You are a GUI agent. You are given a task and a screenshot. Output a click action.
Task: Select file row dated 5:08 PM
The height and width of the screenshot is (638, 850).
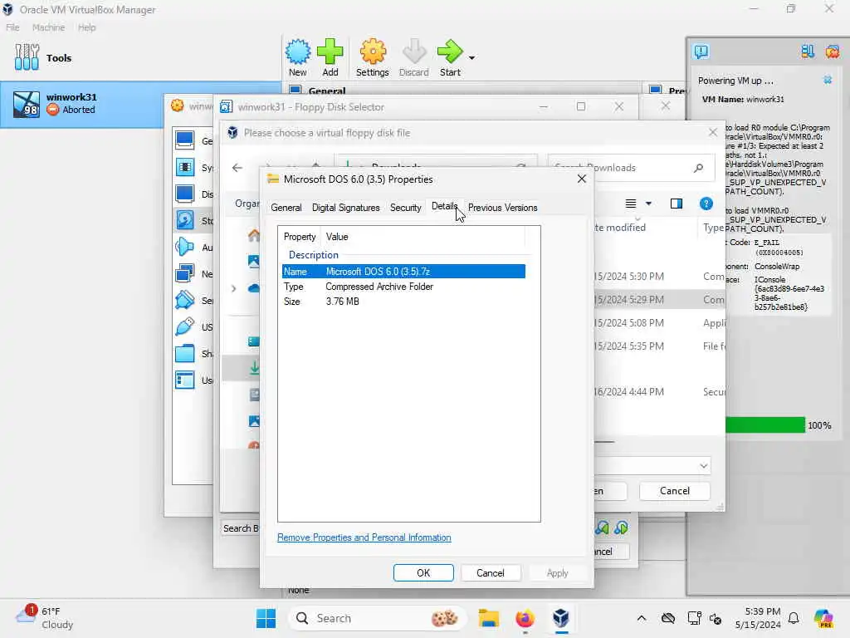[x=660, y=323]
